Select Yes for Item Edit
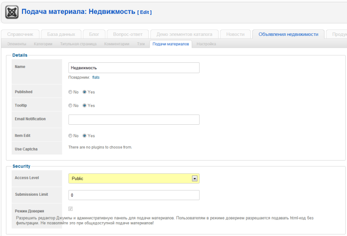 click(x=85, y=136)
